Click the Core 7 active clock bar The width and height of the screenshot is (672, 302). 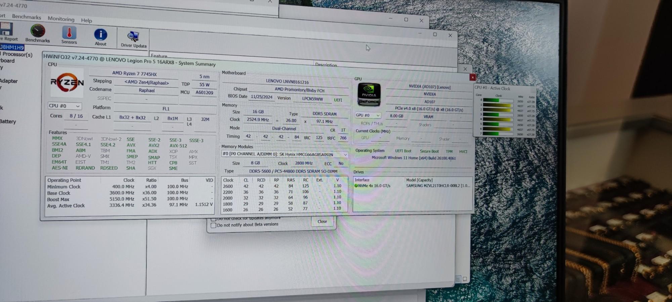(498, 134)
